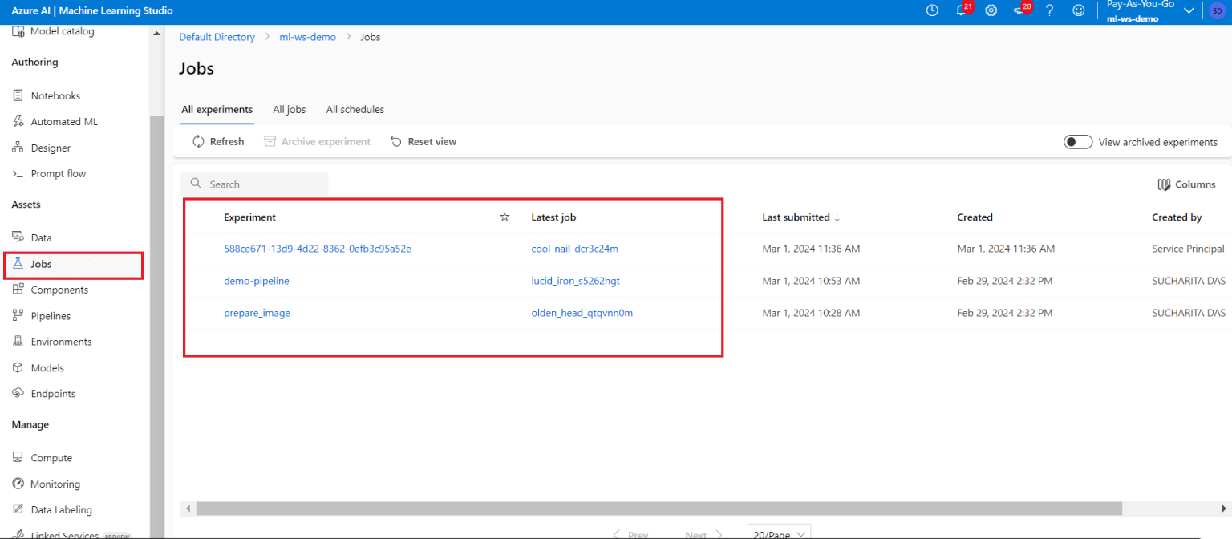Click the megaphone announcements icon

1019,10
